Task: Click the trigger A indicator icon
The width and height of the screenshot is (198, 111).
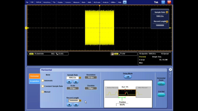Action: (112, 54)
